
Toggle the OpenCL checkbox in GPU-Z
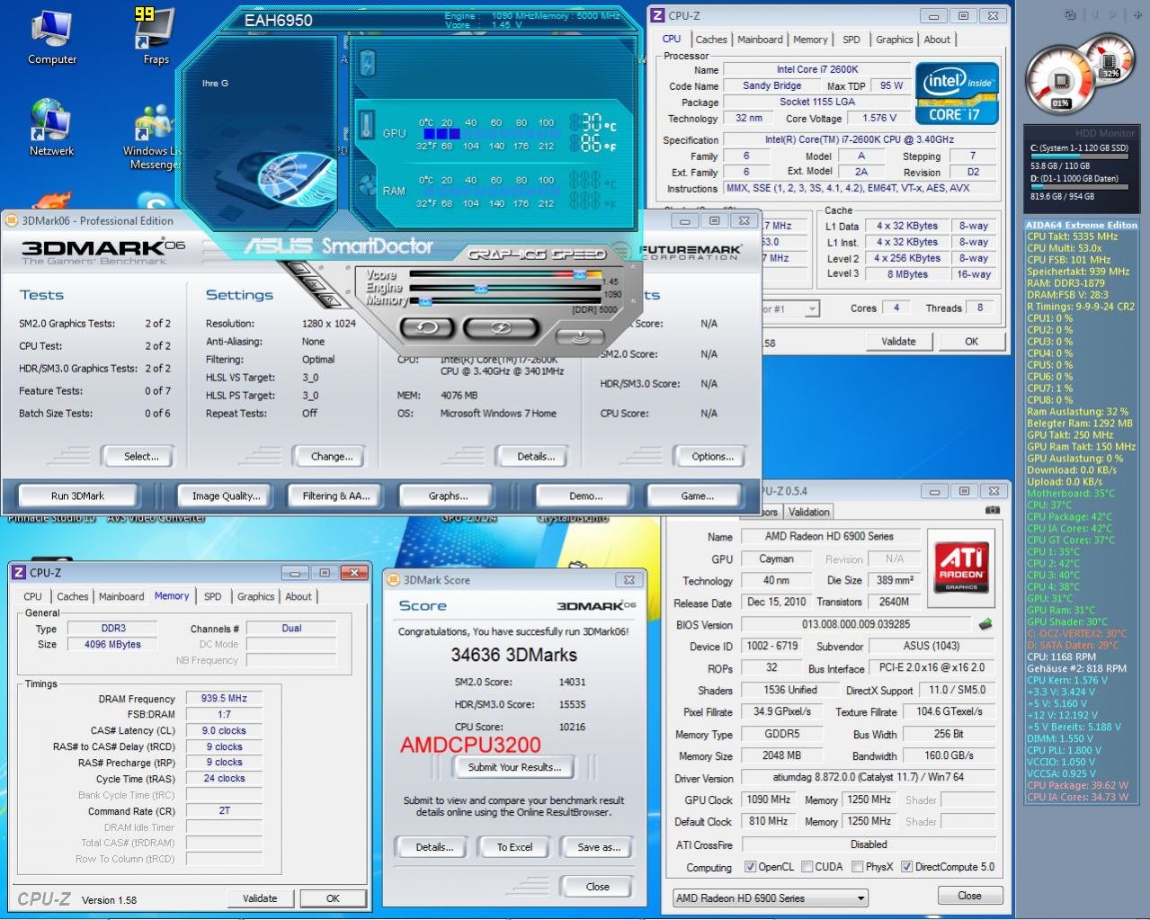(750, 867)
